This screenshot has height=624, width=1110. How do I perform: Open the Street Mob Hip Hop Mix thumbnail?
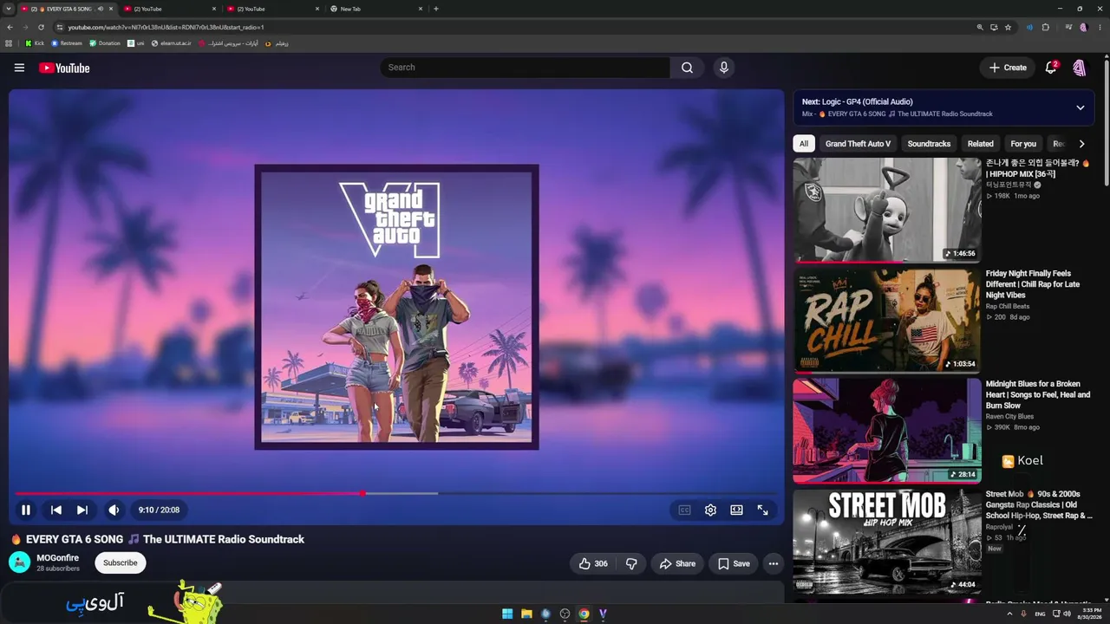coord(887,541)
